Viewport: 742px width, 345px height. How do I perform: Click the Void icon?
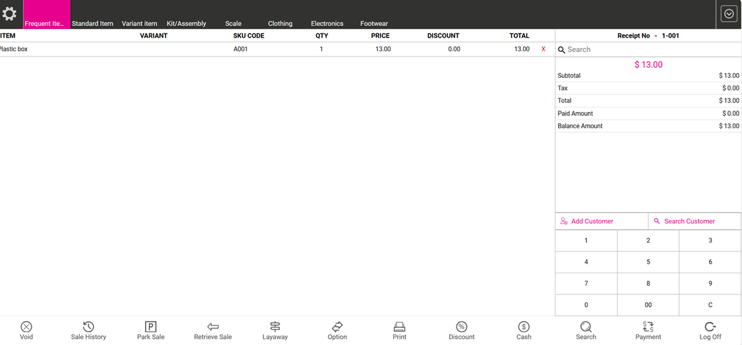coord(26,327)
